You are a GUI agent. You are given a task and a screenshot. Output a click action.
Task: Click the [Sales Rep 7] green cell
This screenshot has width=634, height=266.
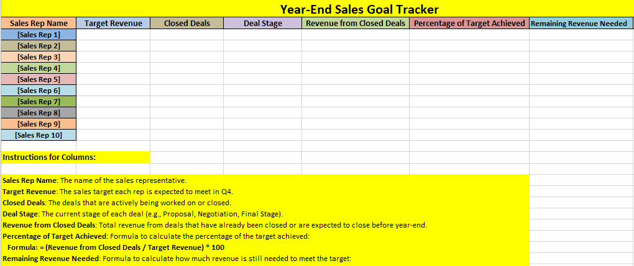(39, 102)
